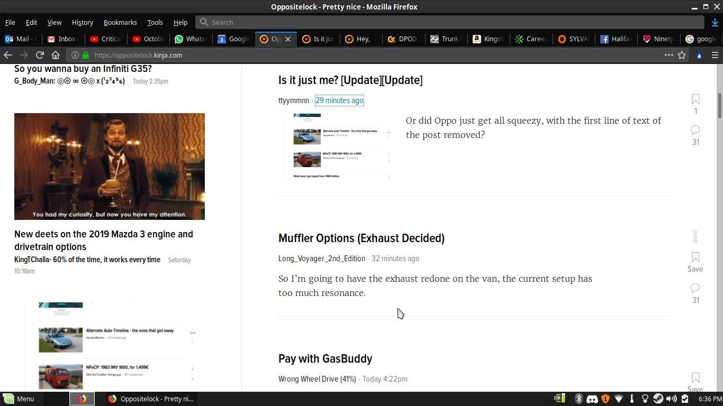Switch to the Mail tab

[x=21, y=39]
